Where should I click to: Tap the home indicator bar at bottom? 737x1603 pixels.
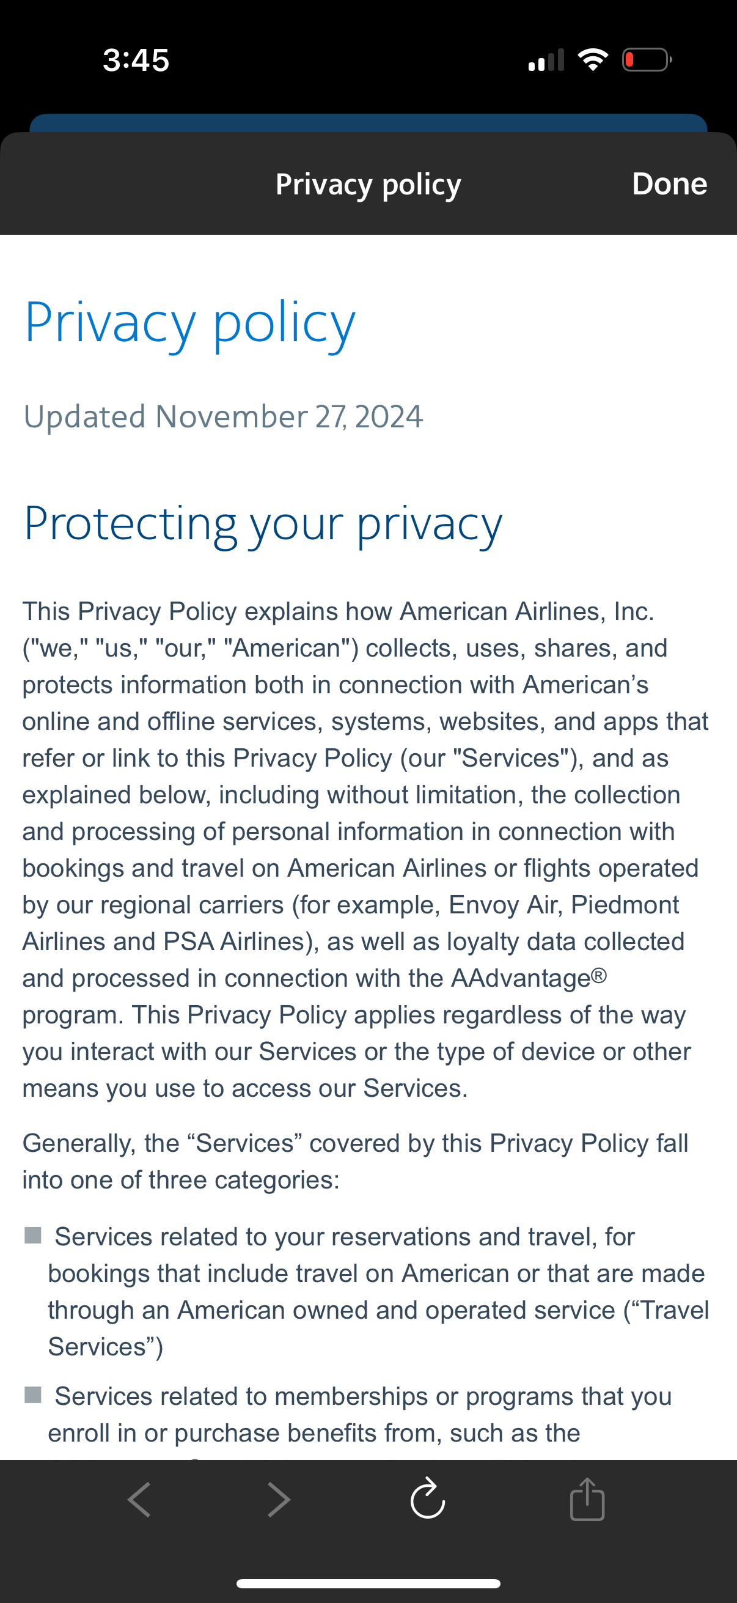point(368,1581)
